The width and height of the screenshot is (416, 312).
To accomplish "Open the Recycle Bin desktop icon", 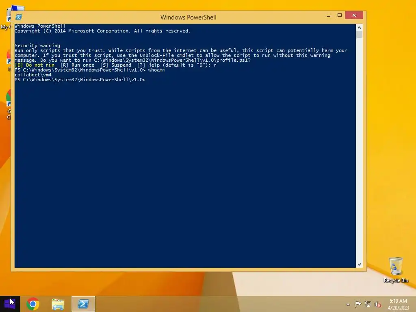I will [396, 270].
